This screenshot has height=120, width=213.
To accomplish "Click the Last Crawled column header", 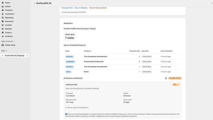I will (x=166, y=51).
